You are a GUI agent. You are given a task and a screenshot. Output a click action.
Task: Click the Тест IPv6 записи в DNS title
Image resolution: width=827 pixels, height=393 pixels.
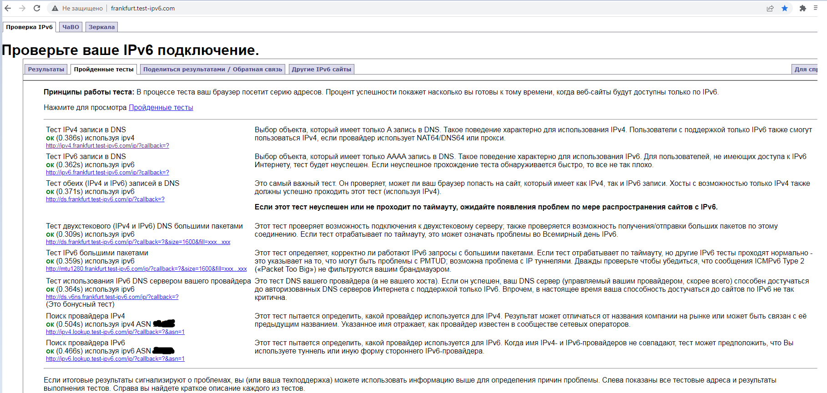[x=86, y=157]
